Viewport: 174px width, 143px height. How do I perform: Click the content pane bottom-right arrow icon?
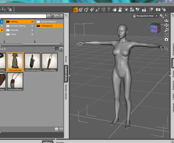point(61,129)
